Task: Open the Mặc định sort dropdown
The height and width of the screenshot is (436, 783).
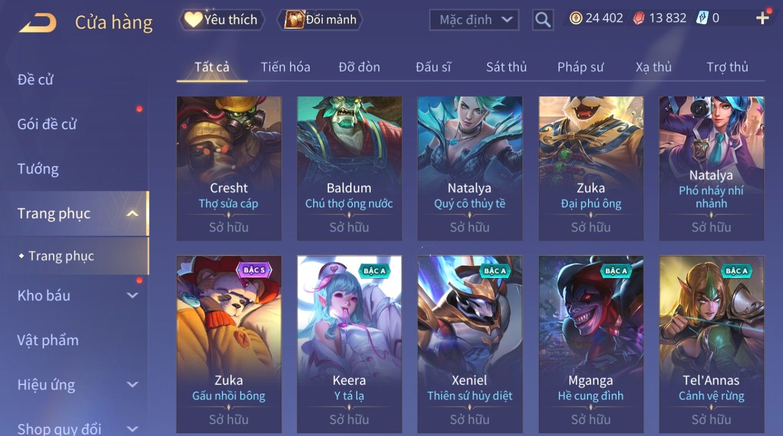Action: tap(474, 20)
